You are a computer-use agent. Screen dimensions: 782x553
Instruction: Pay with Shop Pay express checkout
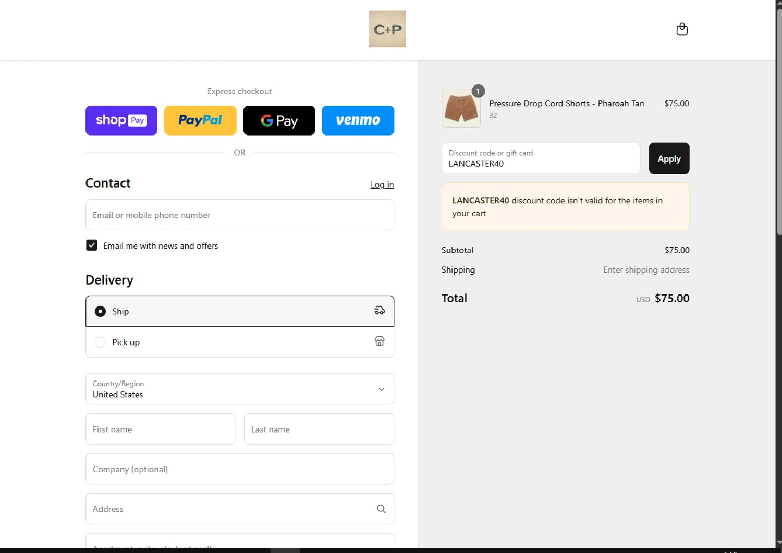pos(121,120)
